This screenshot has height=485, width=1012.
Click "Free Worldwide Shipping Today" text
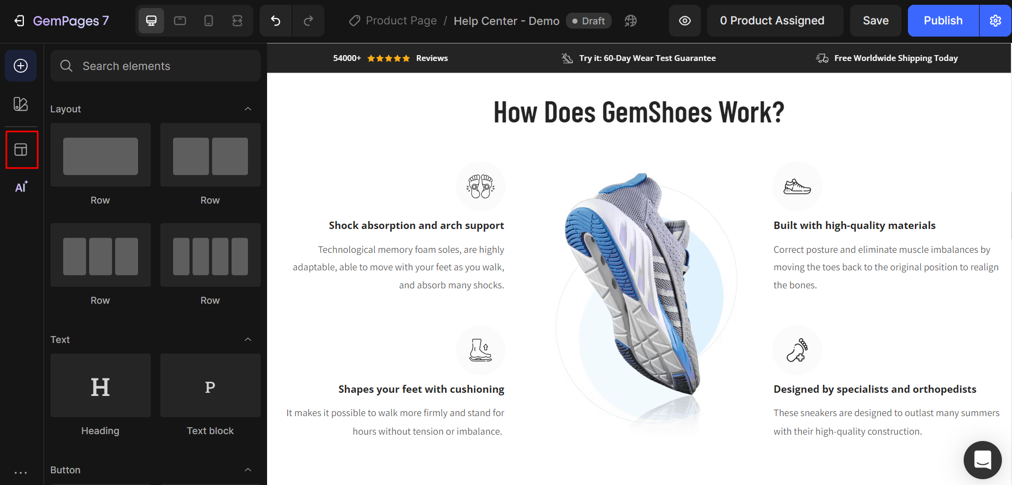tap(896, 58)
